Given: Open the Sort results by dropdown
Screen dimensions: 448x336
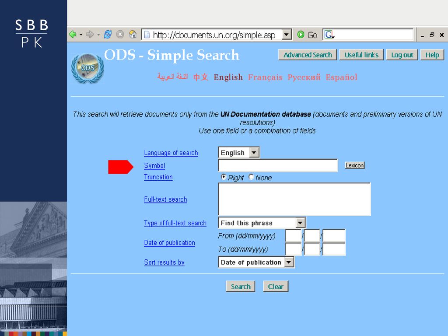Looking at the screenshot, I should (x=289, y=262).
